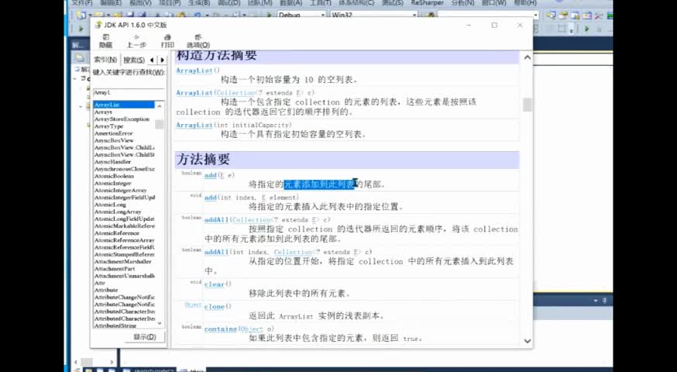This screenshot has height=372, width=677.
Task: Select AssertionError in the index list
Action: pyautogui.click(x=114, y=133)
